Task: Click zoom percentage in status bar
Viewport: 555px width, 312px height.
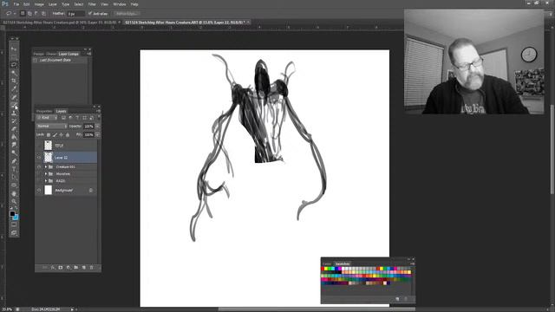Action: (x=7, y=309)
